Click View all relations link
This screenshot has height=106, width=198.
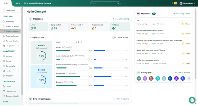click(182, 73)
